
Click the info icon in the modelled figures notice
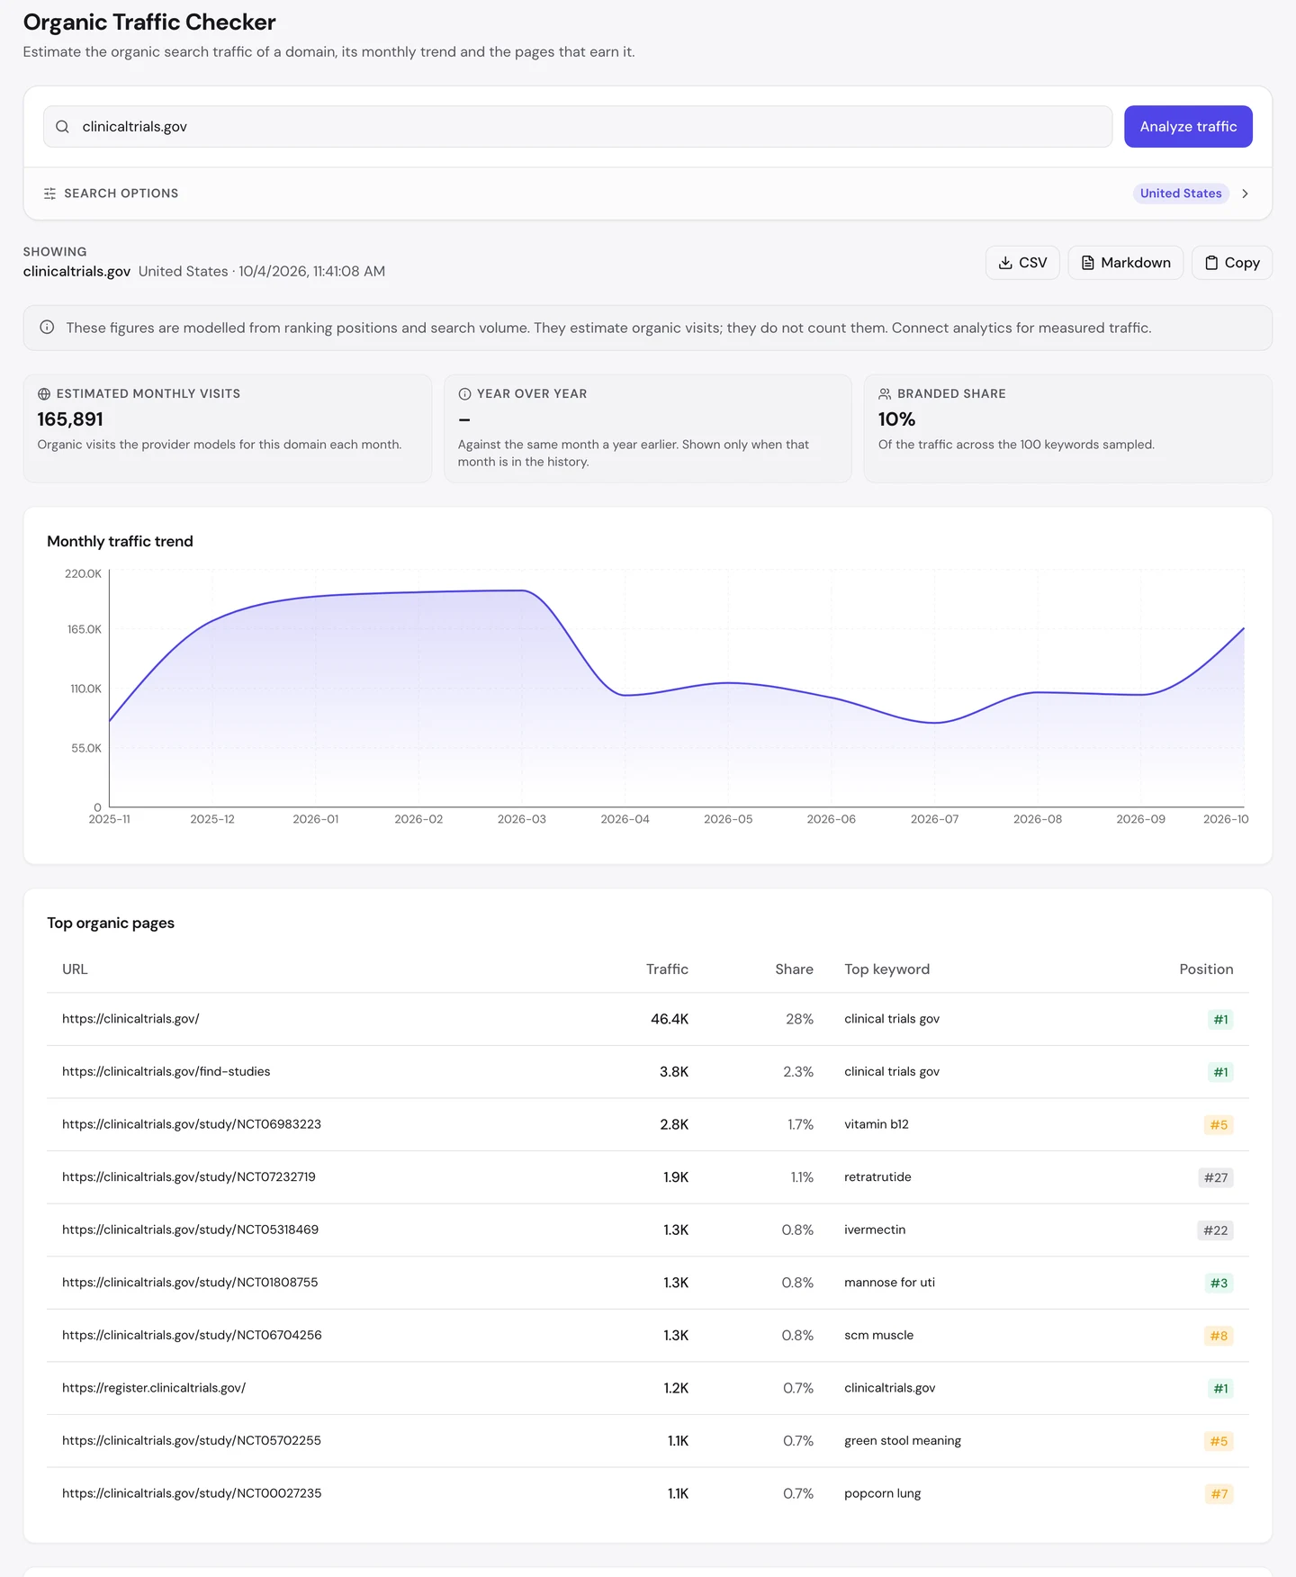point(47,328)
